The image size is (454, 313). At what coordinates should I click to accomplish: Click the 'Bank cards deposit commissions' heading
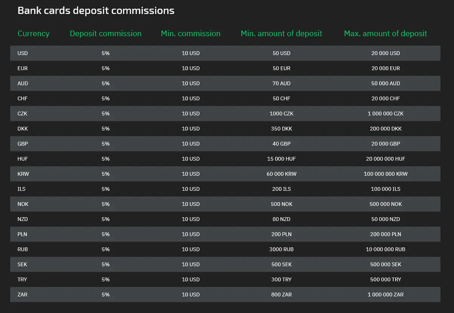tap(96, 11)
